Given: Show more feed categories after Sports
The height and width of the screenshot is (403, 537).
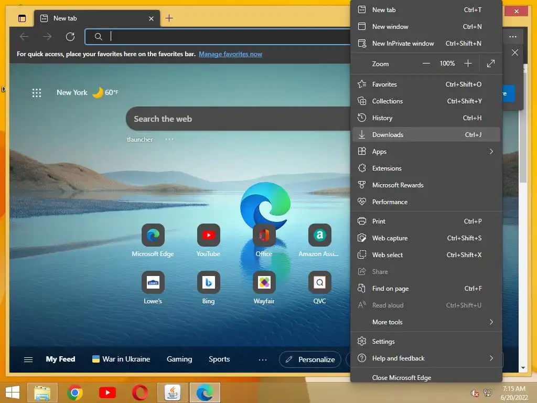Looking at the screenshot, I should click(263, 360).
